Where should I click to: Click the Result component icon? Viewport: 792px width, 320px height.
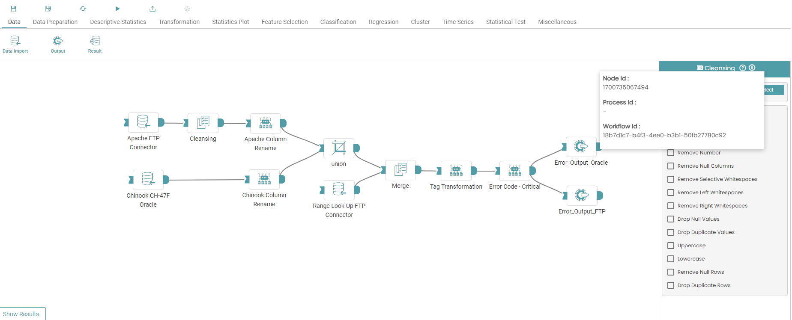coord(95,44)
